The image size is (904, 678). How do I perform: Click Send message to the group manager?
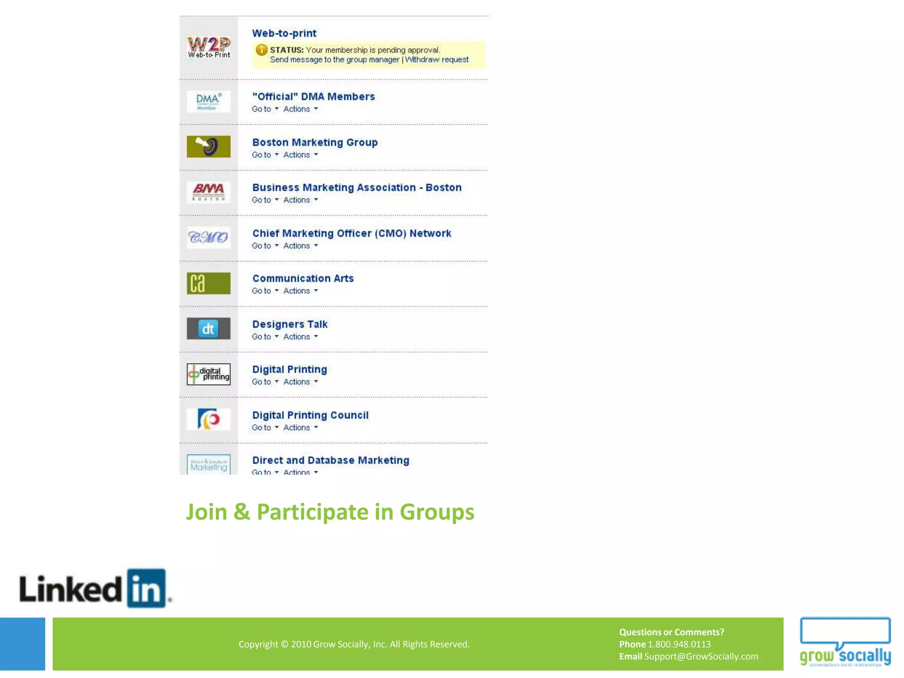[334, 60]
